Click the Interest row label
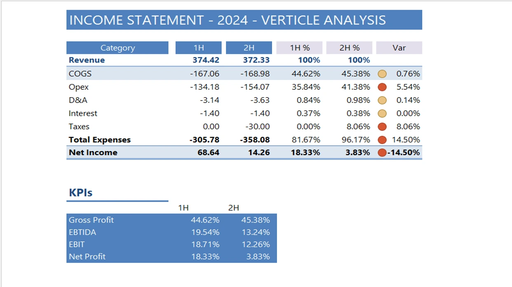512x287 pixels. (x=83, y=114)
